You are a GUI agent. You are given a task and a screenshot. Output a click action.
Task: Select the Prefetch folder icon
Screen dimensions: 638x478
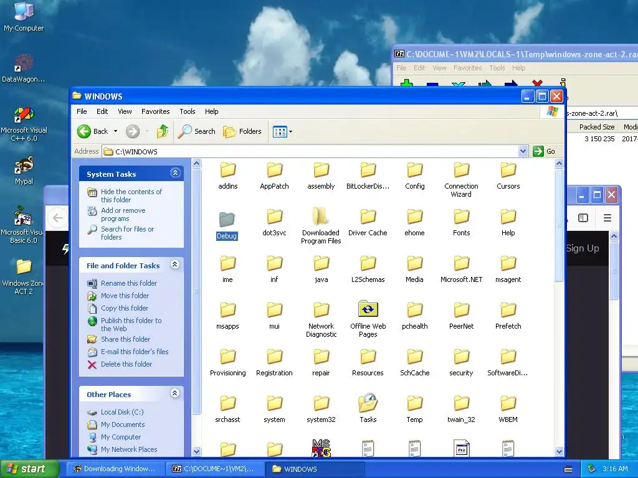click(508, 310)
